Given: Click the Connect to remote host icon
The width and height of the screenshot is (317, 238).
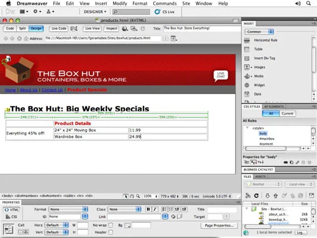Looking at the screenshot, I should click(248, 196).
